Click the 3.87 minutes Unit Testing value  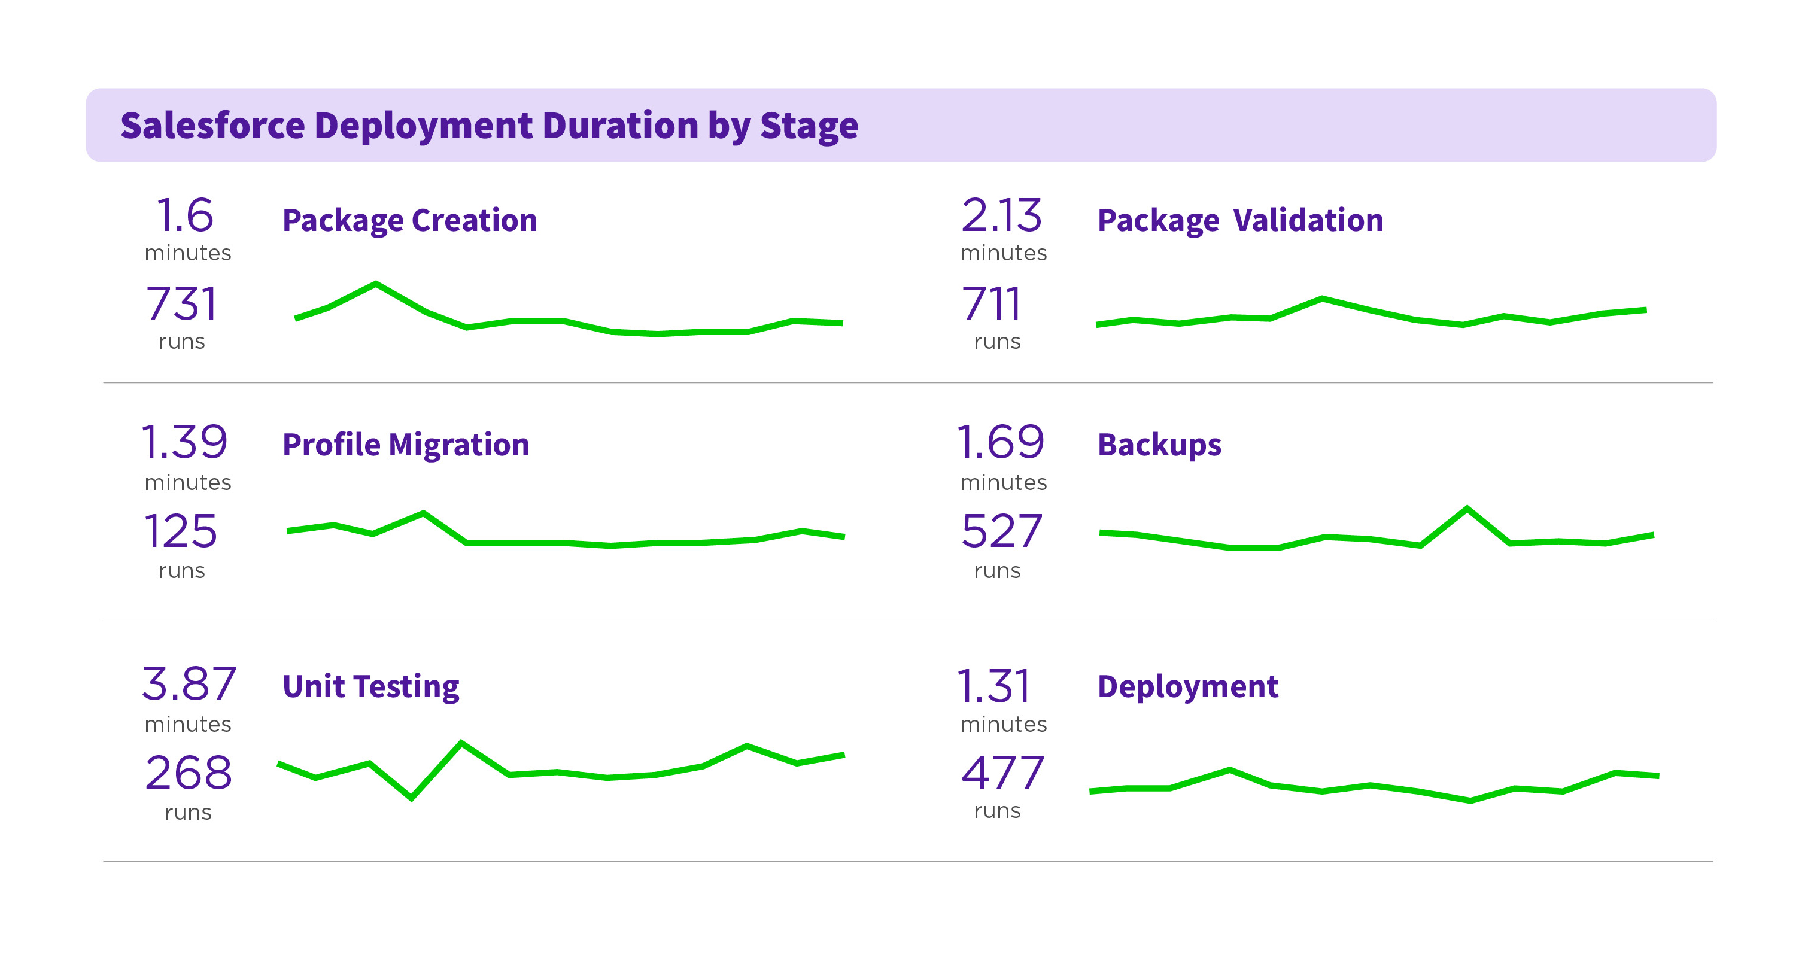tap(189, 683)
